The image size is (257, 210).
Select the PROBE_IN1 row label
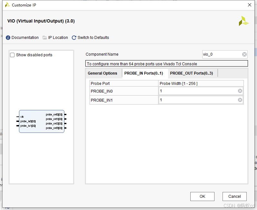[102, 100]
